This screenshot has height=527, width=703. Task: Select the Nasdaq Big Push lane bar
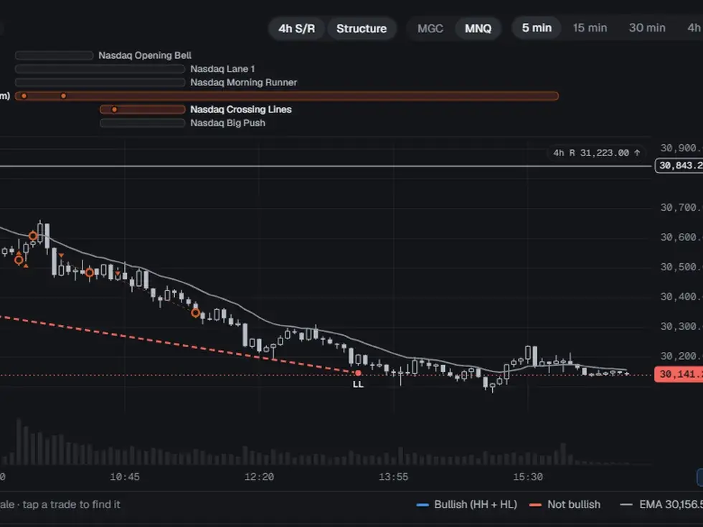(x=143, y=123)
